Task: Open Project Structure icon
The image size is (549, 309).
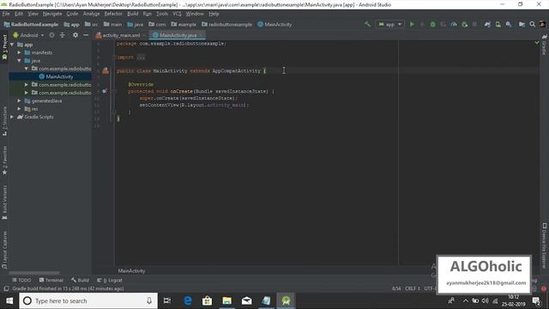Action: click(522, 24)
